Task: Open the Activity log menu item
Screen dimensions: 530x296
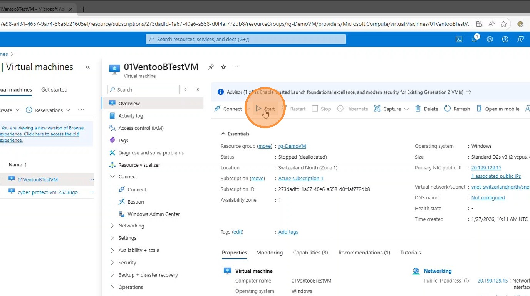Action: coord(131,116)
